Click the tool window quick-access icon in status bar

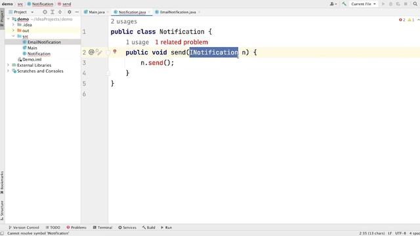[x=2, y=233]
